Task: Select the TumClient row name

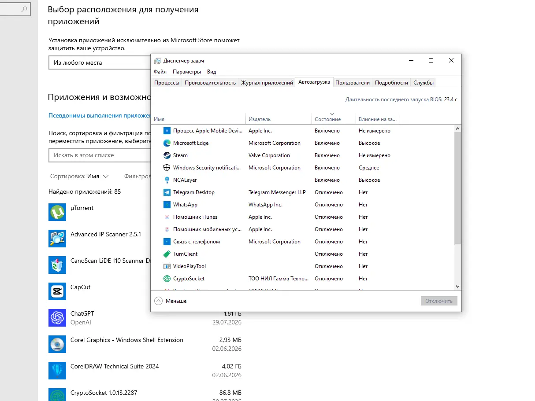Action: [x=186, y=254]
